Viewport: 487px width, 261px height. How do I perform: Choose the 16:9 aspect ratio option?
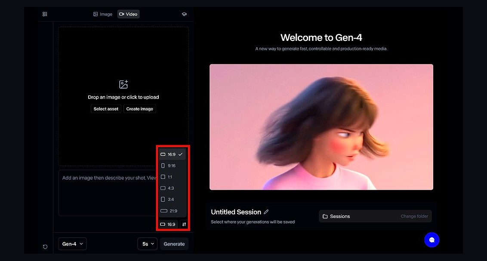pyautogui.click(x=172, y=154)
